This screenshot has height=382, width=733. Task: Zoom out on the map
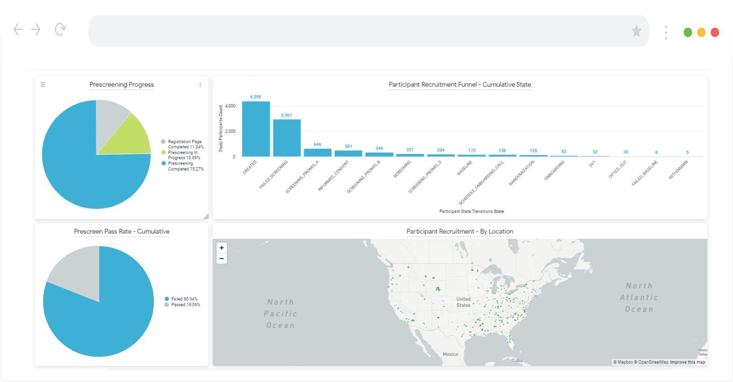pyautogui.click(x=222, y=259)
